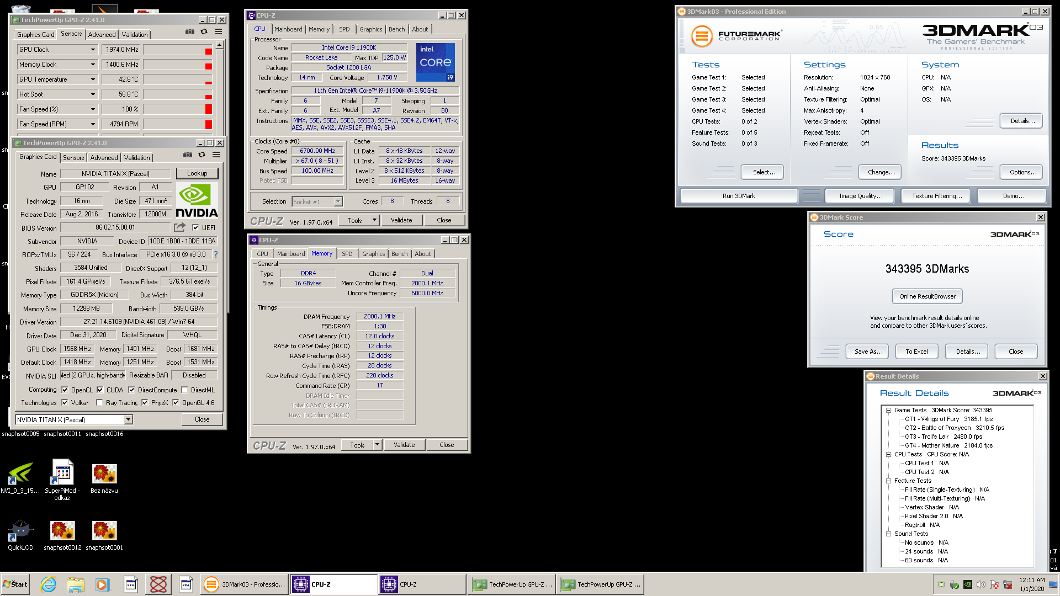The image size is (1060, 596).
Task: Click camera icon in GPU-Z Graphics Card window
Action: pos(188,155)
